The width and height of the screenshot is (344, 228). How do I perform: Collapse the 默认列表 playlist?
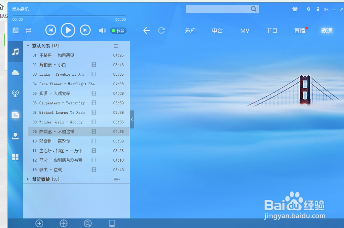pyautogui.click(x=28, y=45)
